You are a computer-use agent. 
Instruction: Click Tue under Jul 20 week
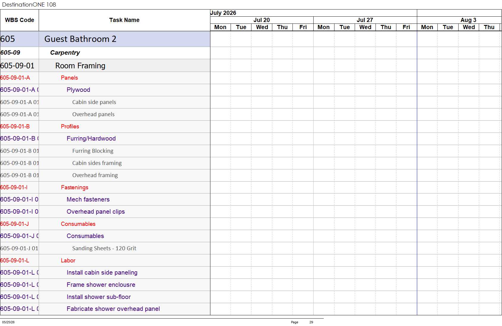(x=241, y=27)
